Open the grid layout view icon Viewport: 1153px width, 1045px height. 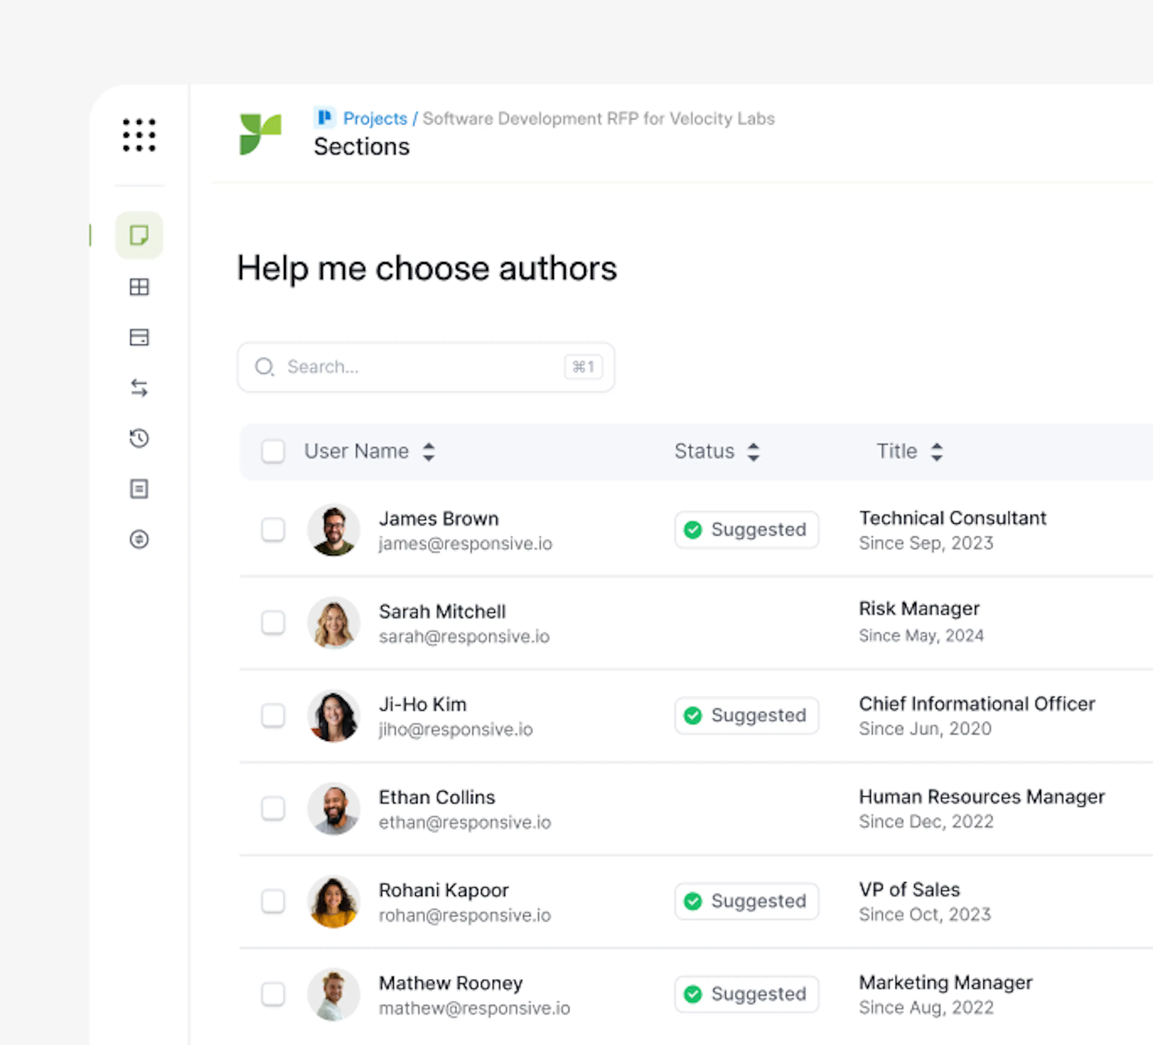(139, 287)
